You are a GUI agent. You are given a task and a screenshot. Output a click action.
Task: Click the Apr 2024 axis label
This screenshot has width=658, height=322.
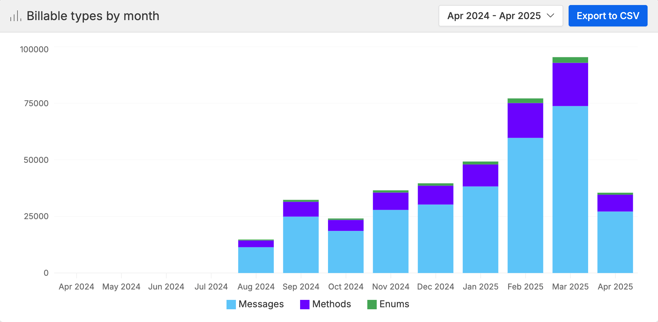76,287
